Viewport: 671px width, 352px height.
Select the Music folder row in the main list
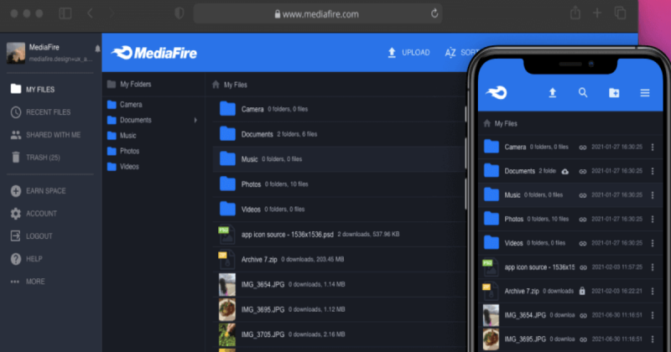tap(339, 159)
